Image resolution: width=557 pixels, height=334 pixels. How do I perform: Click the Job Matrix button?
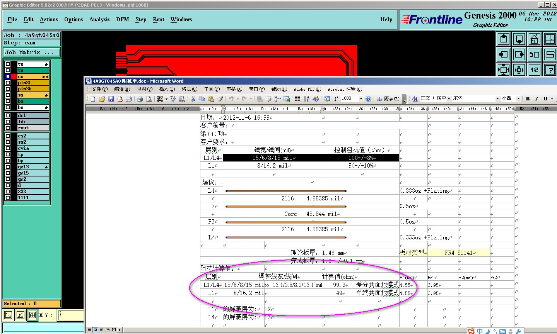point(32,52)
